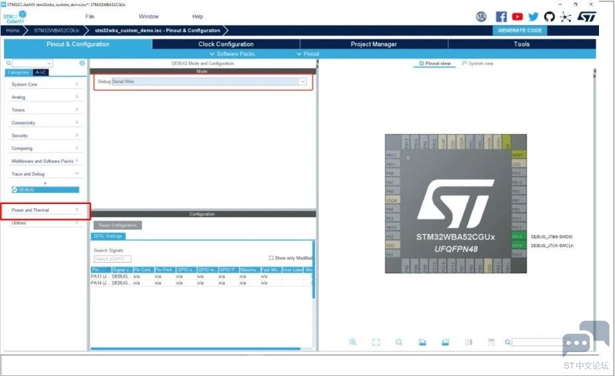Click the vertical scrollbar beside GPIO table

pos(314,270)
